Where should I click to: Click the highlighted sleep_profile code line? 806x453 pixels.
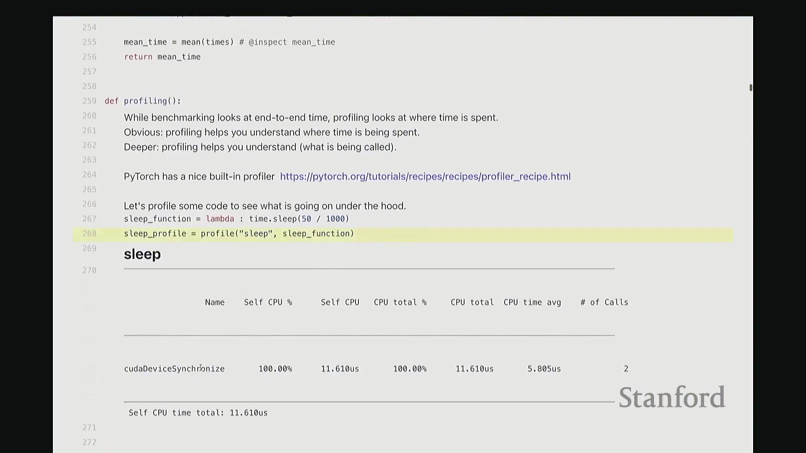tap(238, 234)
